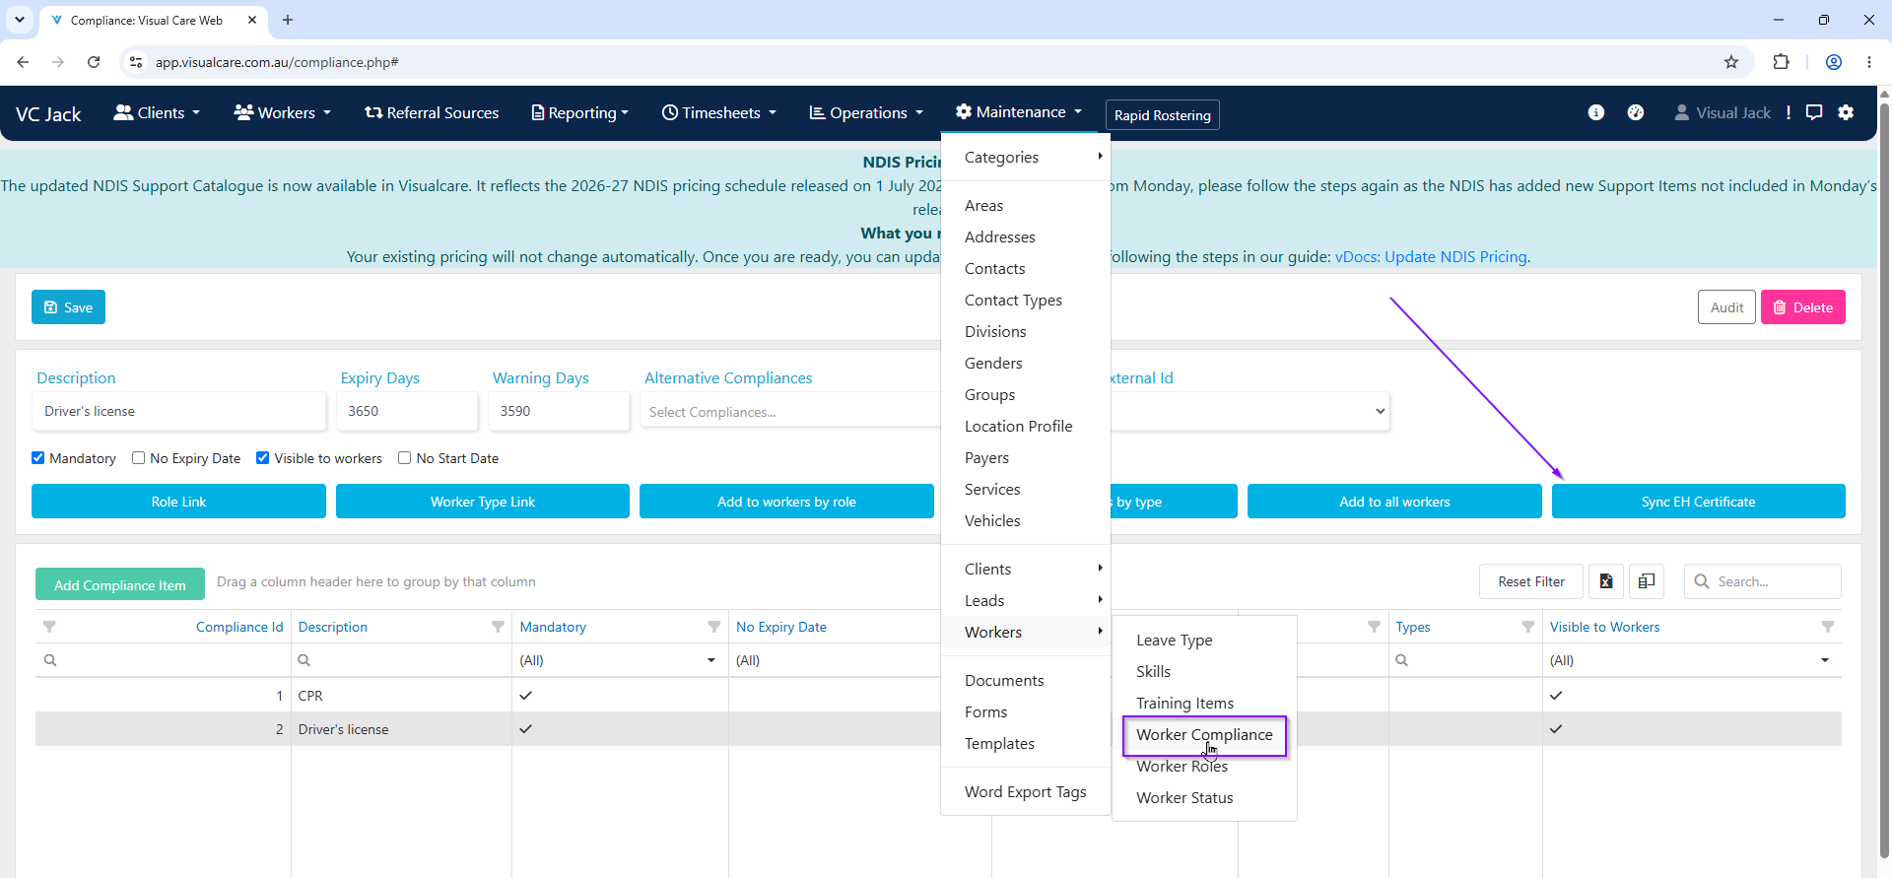
Task: Toggle the No Start Date checkbox
Action: (405, 458)
